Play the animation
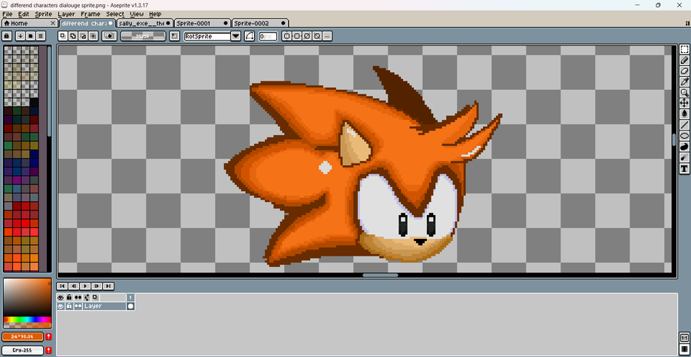This screenshot has height=357, width=691. (85, 286)
